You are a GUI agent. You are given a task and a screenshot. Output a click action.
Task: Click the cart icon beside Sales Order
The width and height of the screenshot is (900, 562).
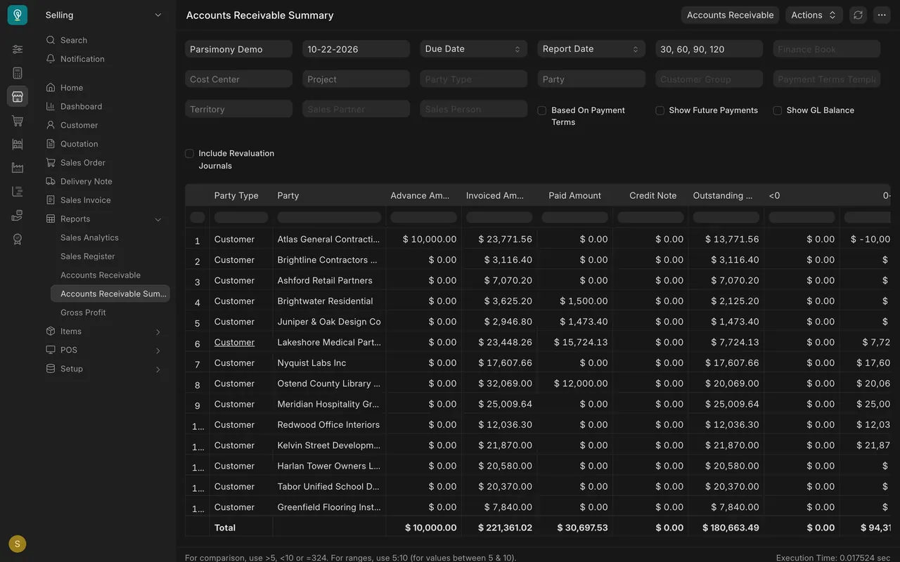51,162
